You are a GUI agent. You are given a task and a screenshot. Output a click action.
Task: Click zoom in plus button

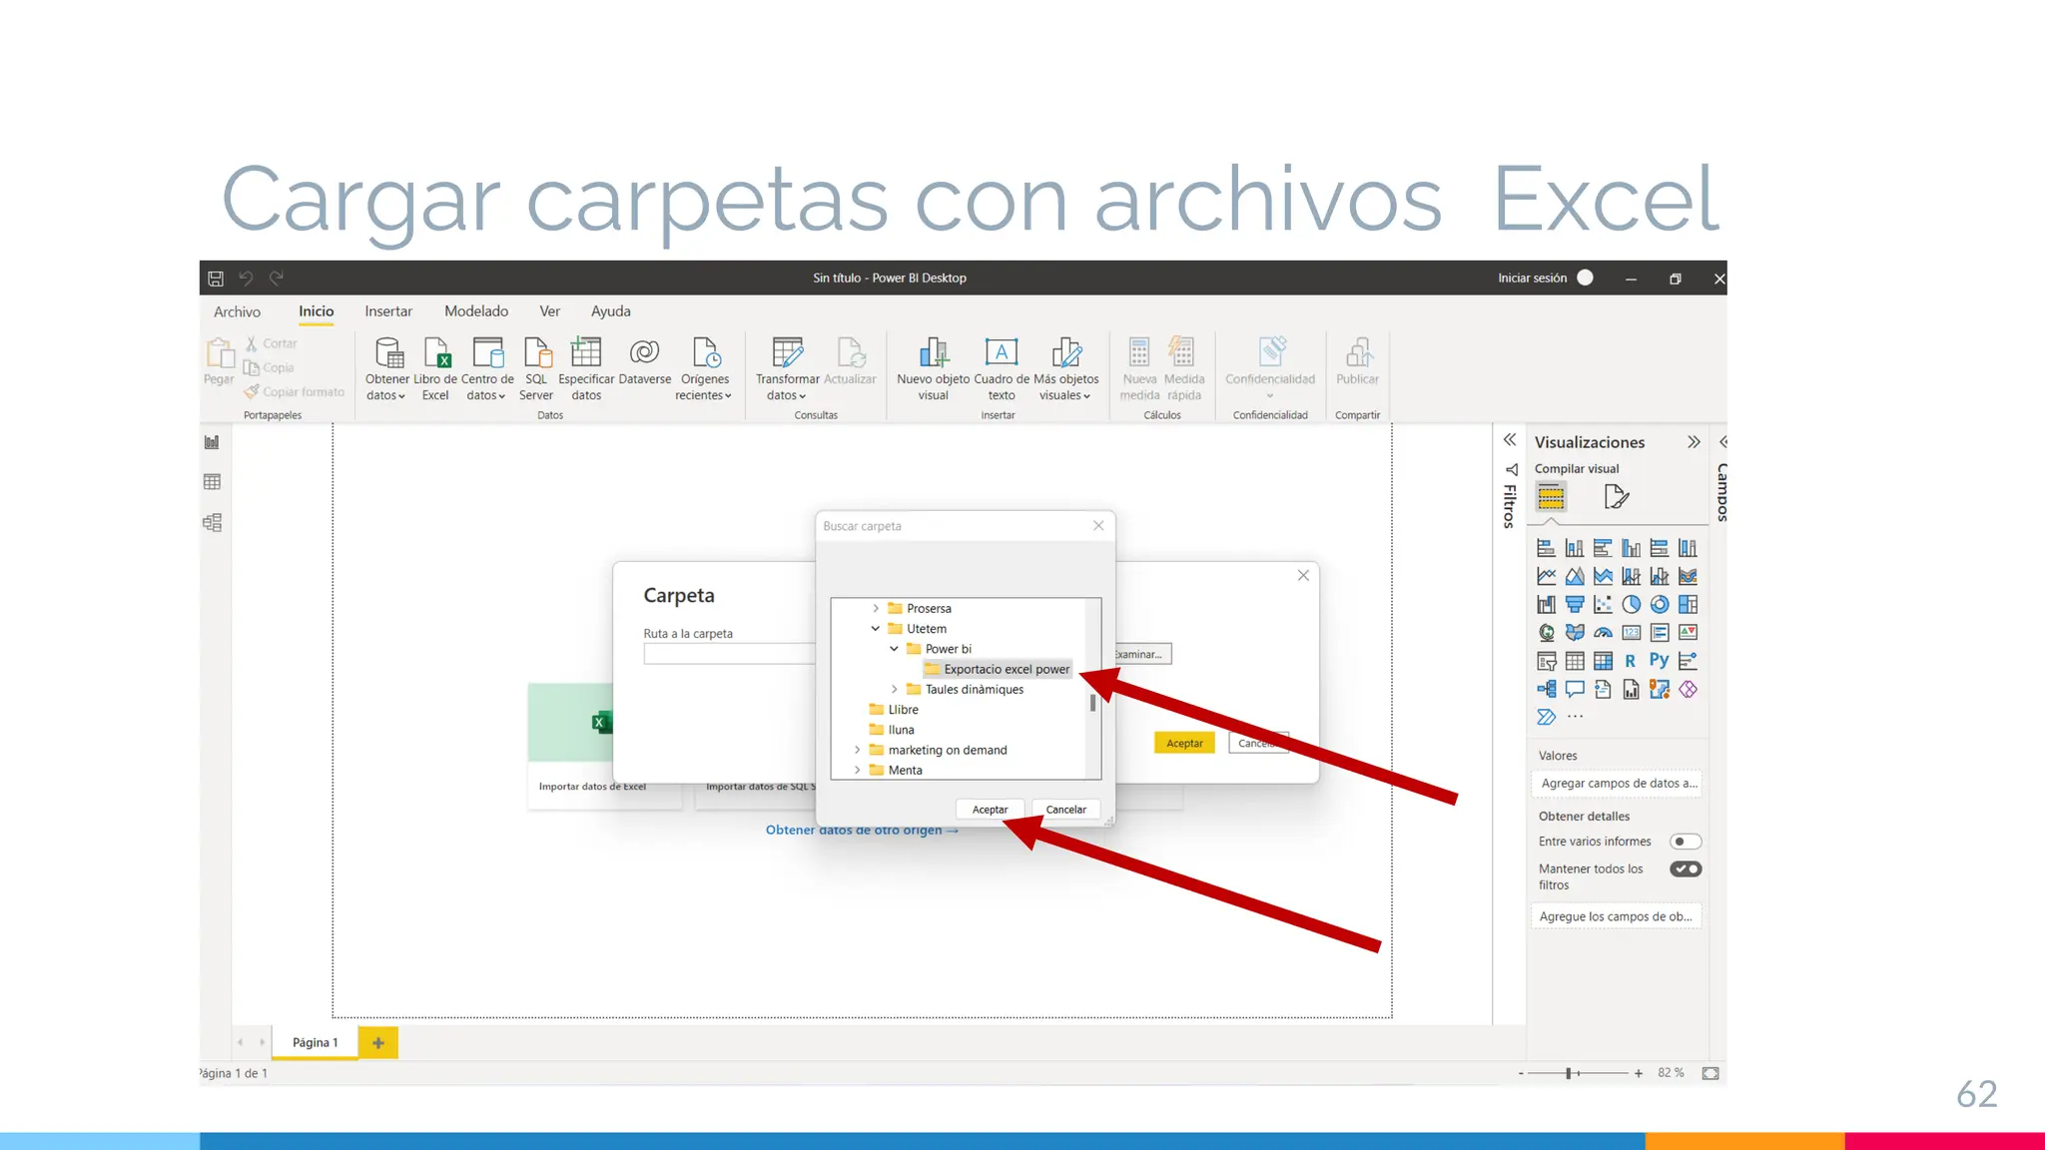[1639, 1073]
